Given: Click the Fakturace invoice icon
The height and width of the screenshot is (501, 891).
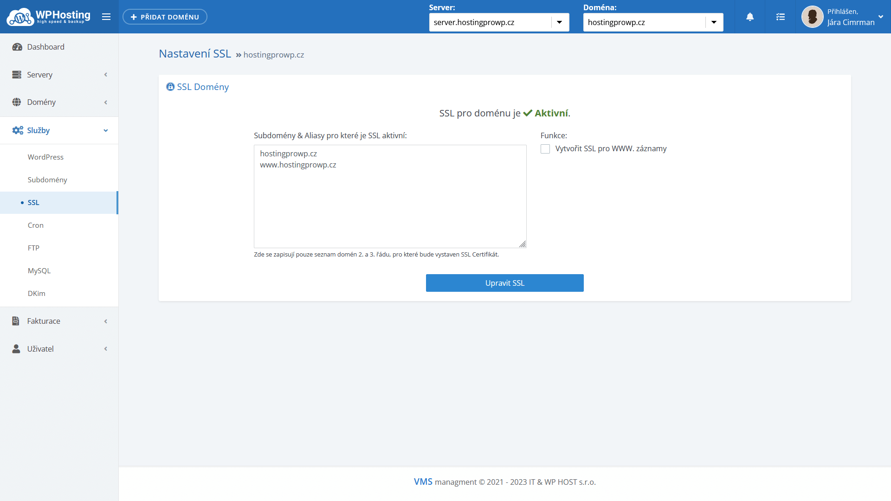Looking at the screenshot, I should 16,321.
